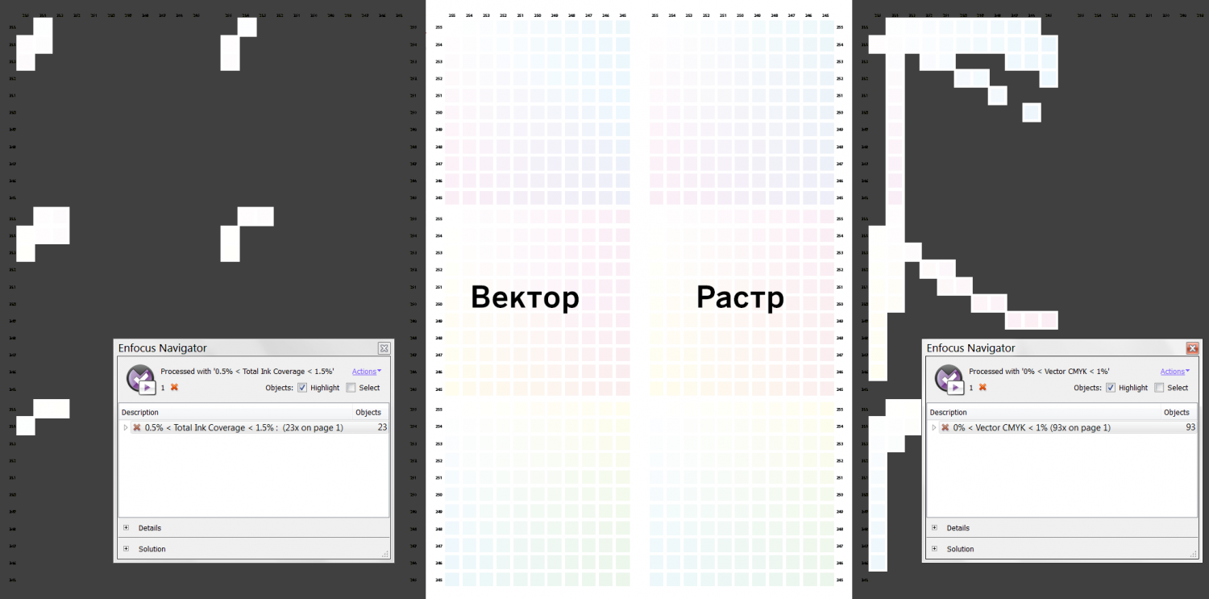Click the error count X beside '1' in Total Ink Coverage Navigator
The width and height of the screenshot is (1209, 599).
click(174, 388)
